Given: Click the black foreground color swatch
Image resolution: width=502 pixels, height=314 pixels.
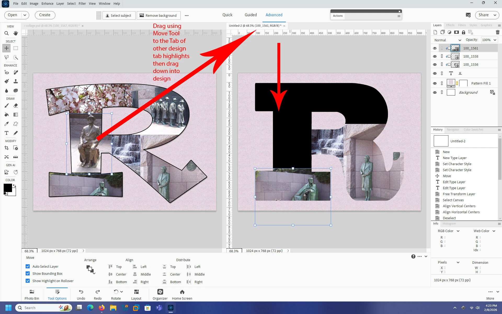Looking at the screenshot, I should [8, 187].
